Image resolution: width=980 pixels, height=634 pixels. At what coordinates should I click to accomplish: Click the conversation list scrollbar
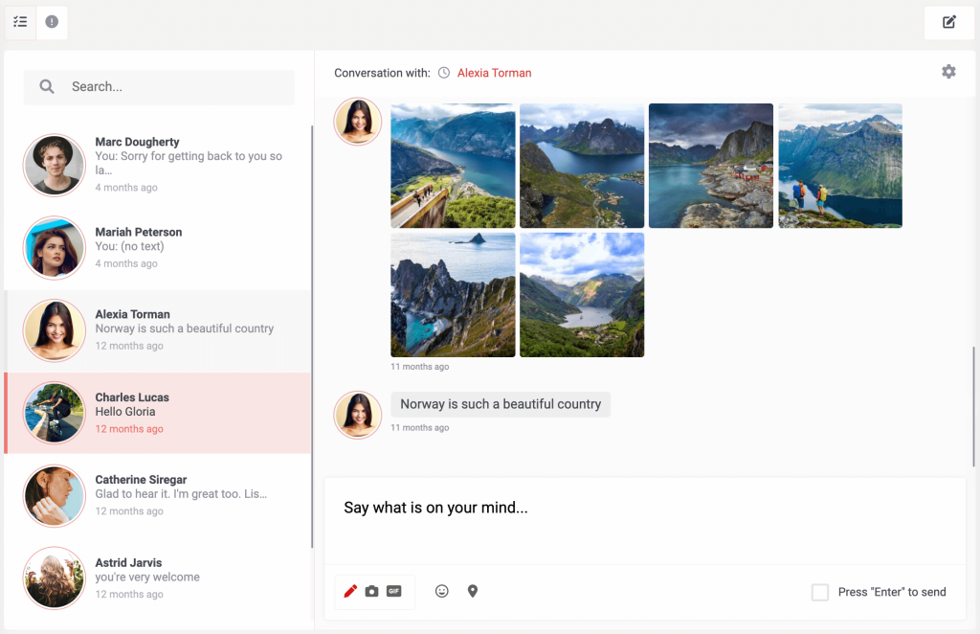point(312,336)
